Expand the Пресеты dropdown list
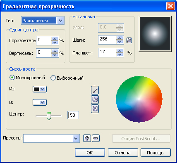The height and width of the screenshot is (163, 177). click(x=76, y=138)
